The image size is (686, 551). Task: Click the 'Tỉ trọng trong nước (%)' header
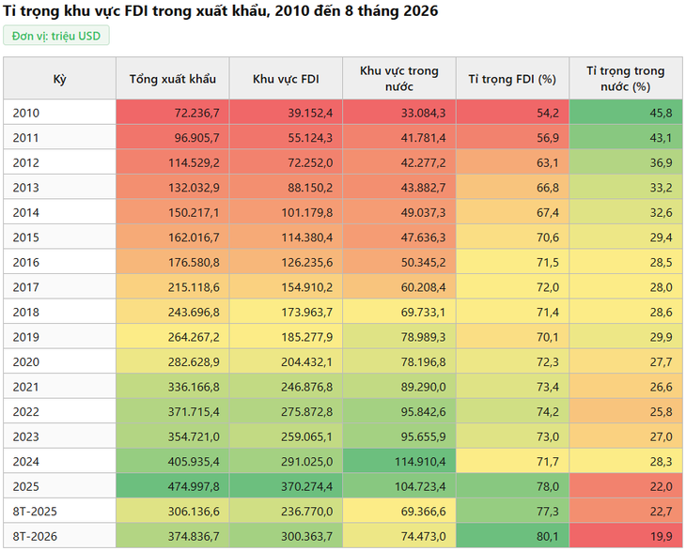point(626,79)
